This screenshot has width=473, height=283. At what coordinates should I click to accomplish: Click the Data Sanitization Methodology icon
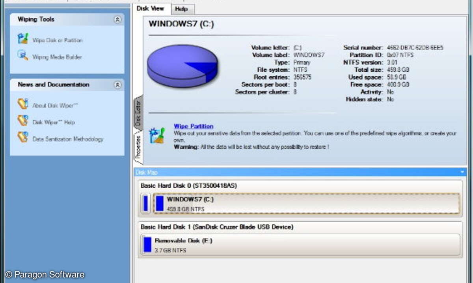point(23,137)
